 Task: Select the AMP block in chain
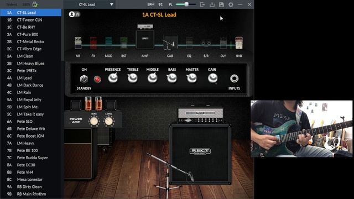pos(145,37)
